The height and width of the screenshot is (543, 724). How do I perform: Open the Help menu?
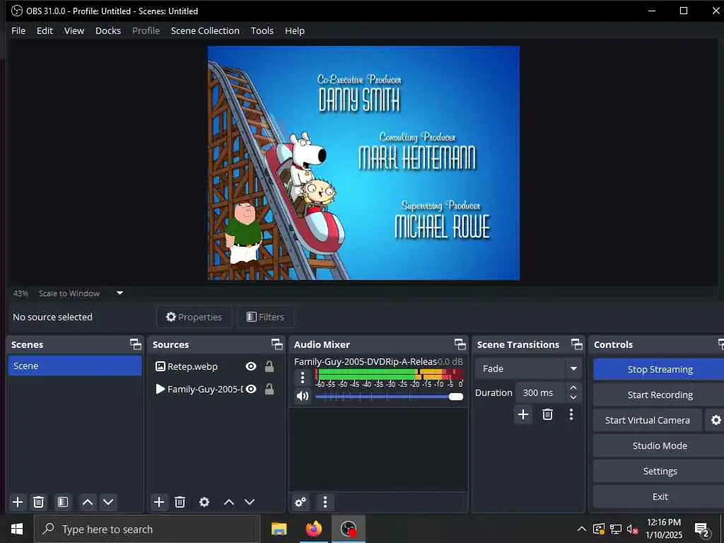(x=295, y=30)
